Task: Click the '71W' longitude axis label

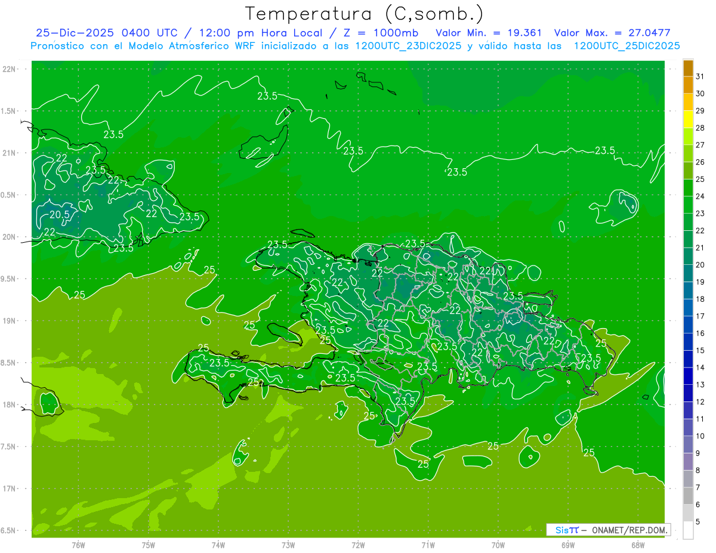Action: (x=428, y=545)
